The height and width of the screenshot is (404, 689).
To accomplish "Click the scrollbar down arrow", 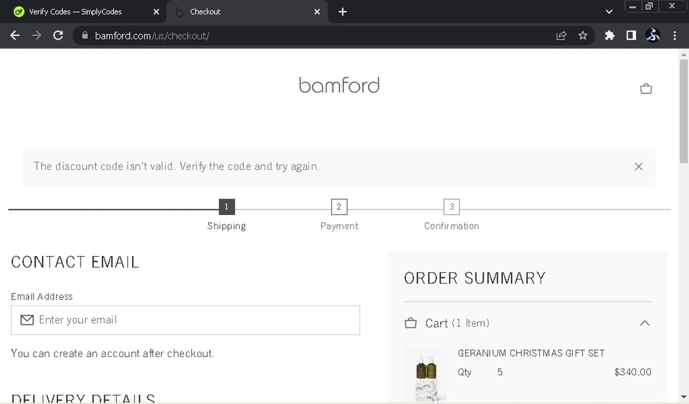I will tap(683, 397).
